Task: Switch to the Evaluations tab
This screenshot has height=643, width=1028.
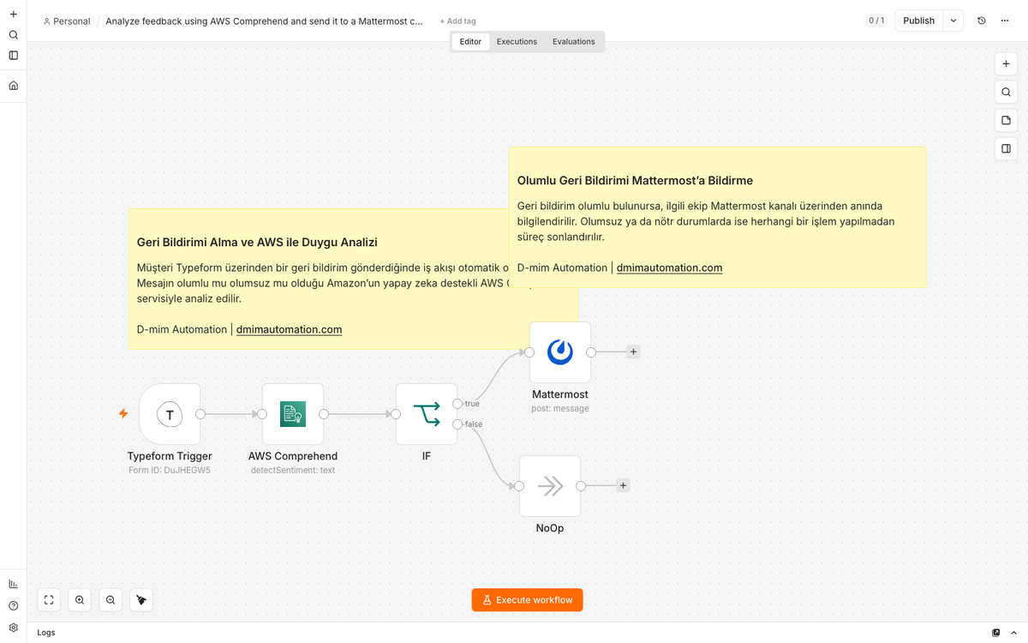Action: click(x=574, y=41)
